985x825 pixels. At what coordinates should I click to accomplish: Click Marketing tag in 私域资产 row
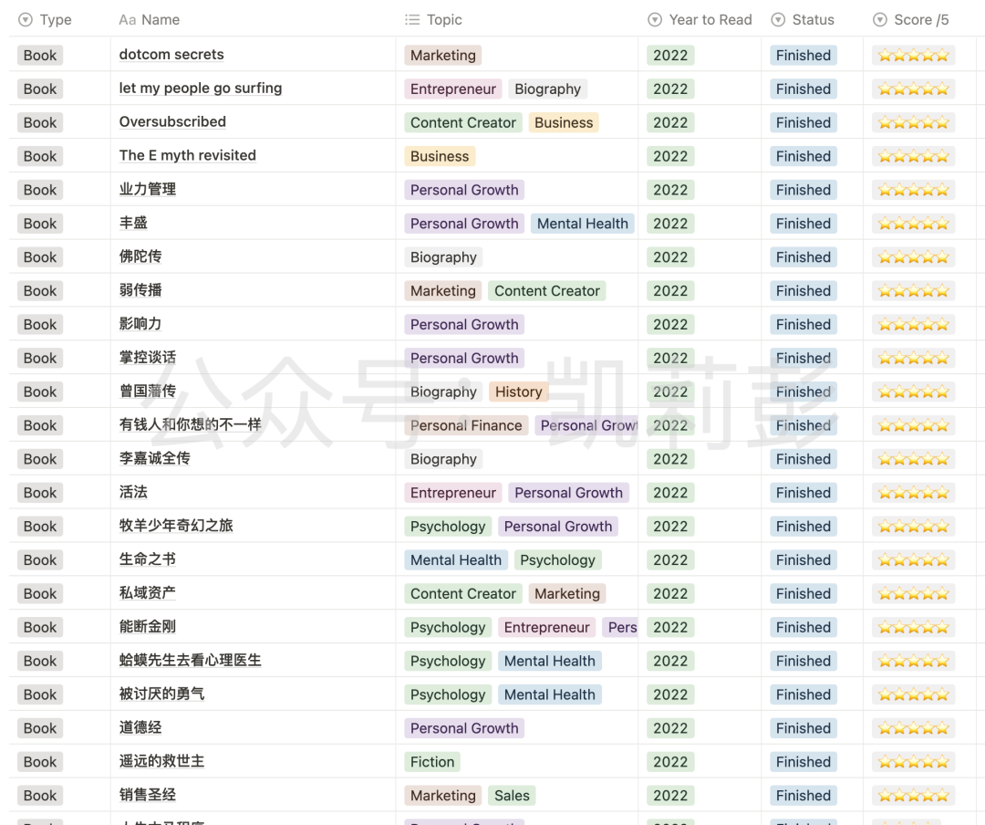pos(567,593)
